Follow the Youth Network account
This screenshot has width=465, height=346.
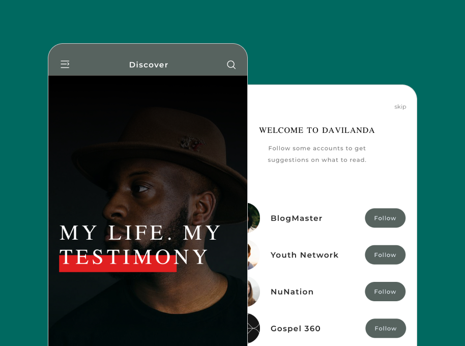point(385,255)
